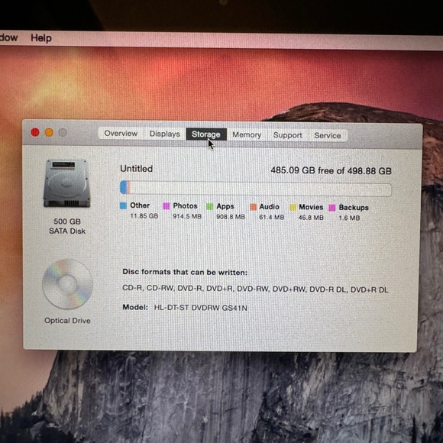This screenshot has height=443, width=443.
Task: Click '485.09 GB free of 498.88 GB' text
Action: pyautogui.click(x=331, y=170)
